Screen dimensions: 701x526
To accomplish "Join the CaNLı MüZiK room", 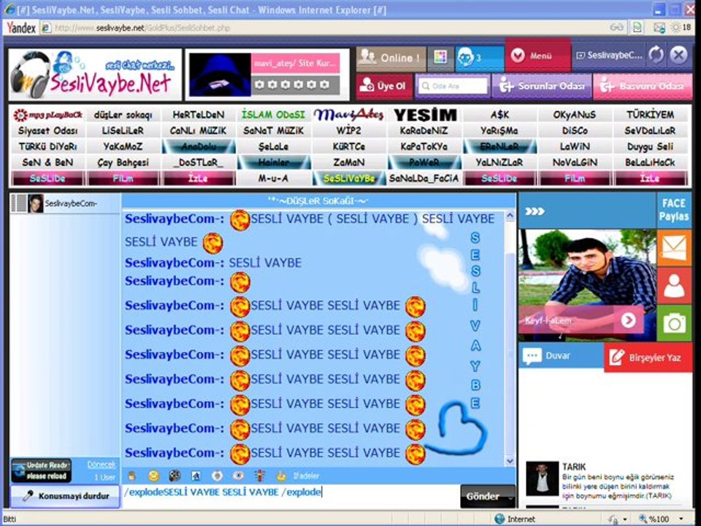I will tap(198, 131).
